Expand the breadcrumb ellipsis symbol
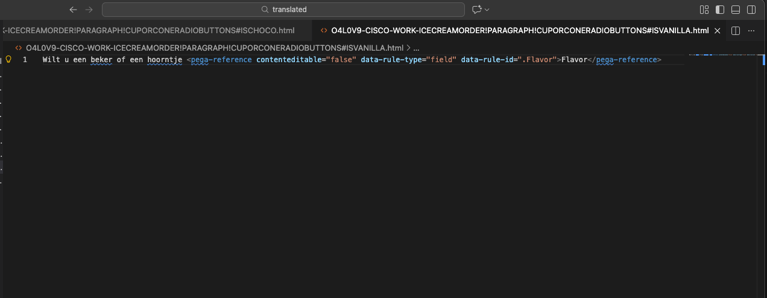Viewport: 767px width, 298px height. click(416, 48)
